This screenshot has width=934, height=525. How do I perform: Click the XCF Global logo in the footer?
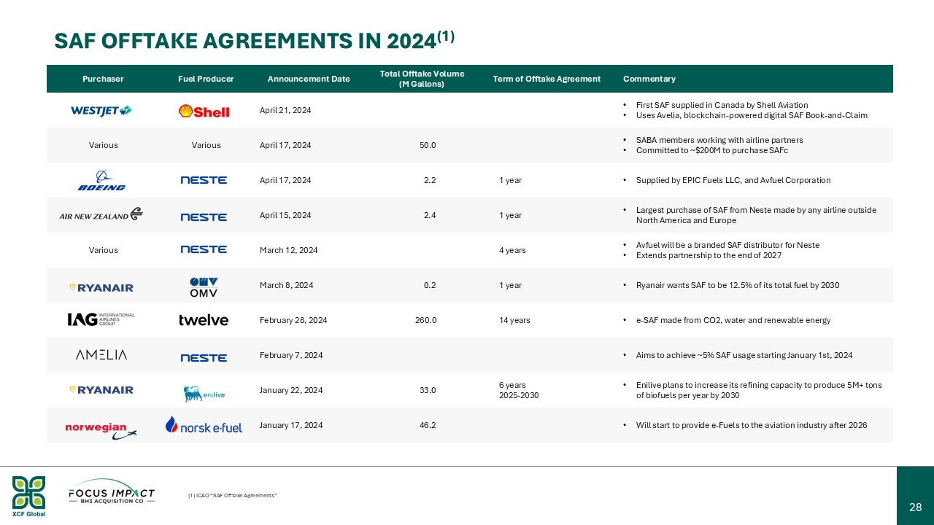[x=28, y=496]
